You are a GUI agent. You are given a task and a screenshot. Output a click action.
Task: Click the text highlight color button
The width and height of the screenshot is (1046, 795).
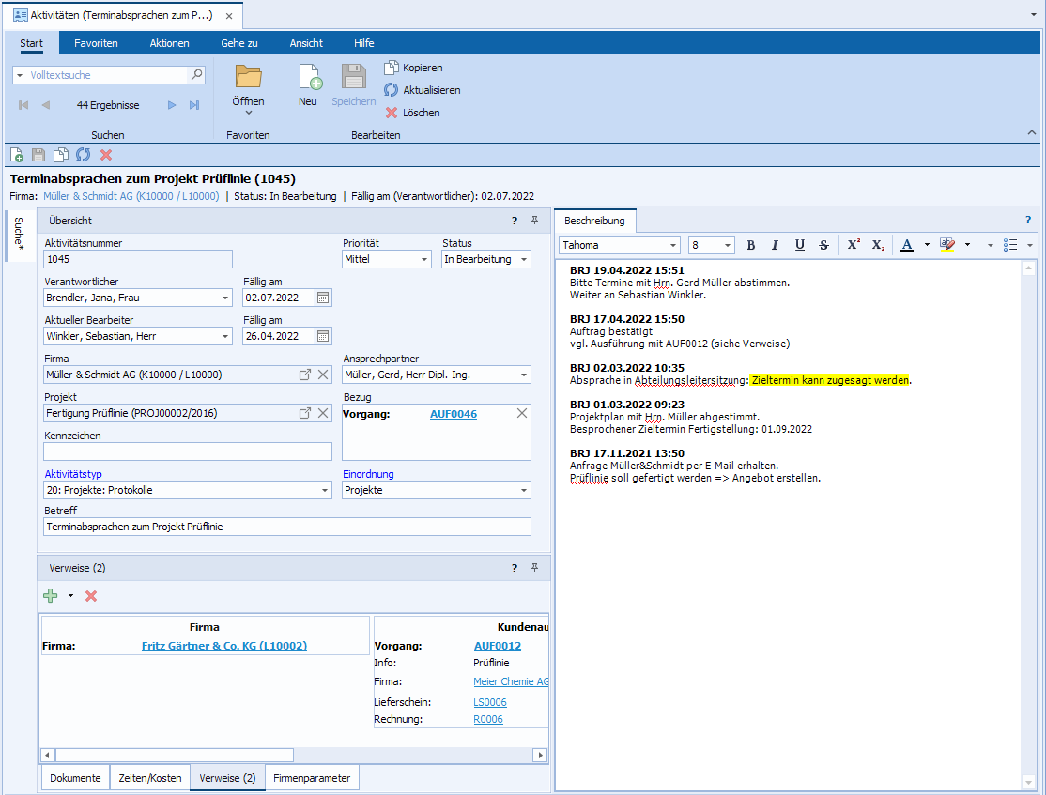pyautogui.click(x=946, y=245)
